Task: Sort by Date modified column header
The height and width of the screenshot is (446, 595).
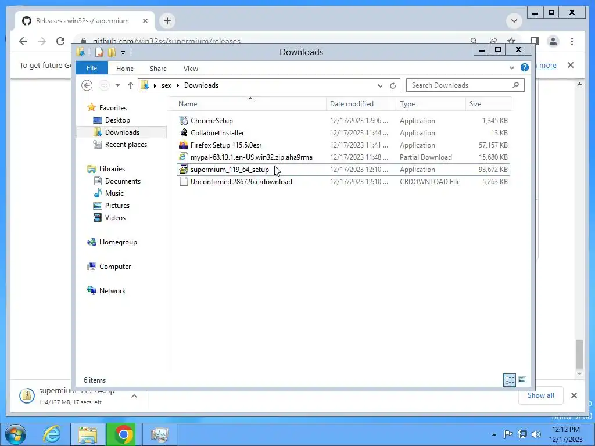Action: click(x=361, y=104)
